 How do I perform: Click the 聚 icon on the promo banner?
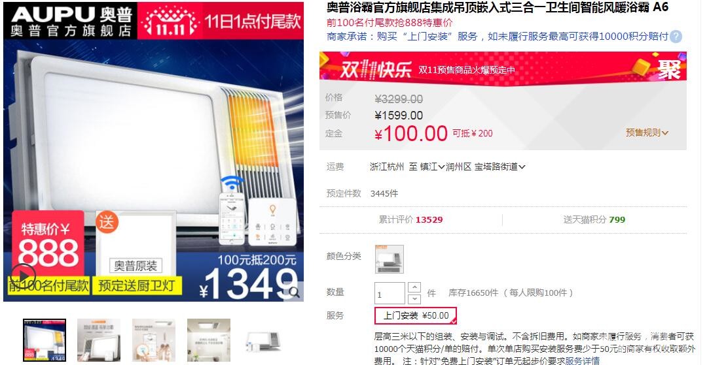pos(668,68)
